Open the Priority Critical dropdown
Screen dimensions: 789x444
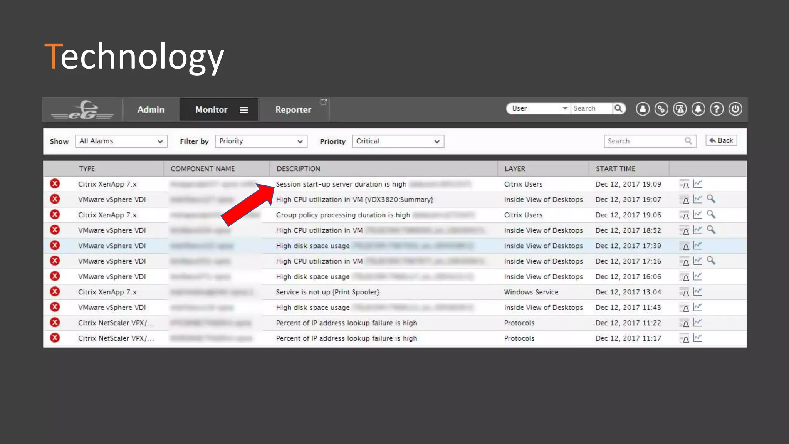coord(398,141)
